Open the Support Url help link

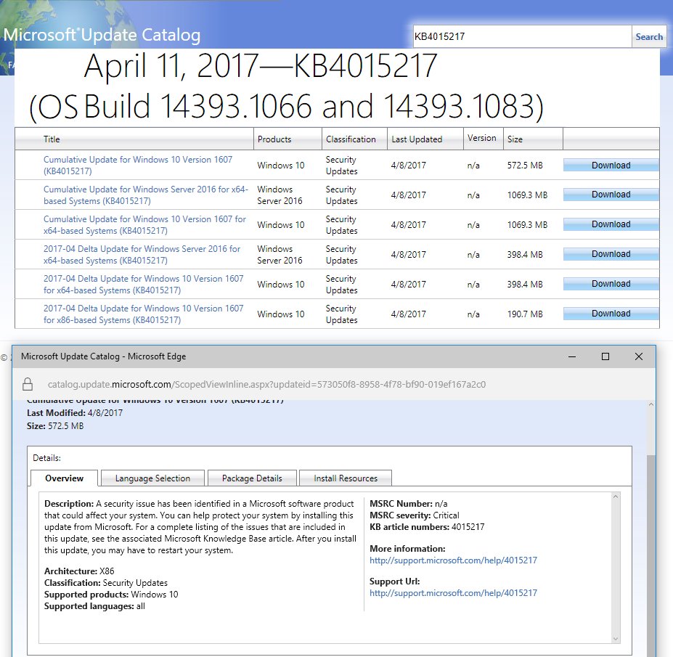(453, 592)
